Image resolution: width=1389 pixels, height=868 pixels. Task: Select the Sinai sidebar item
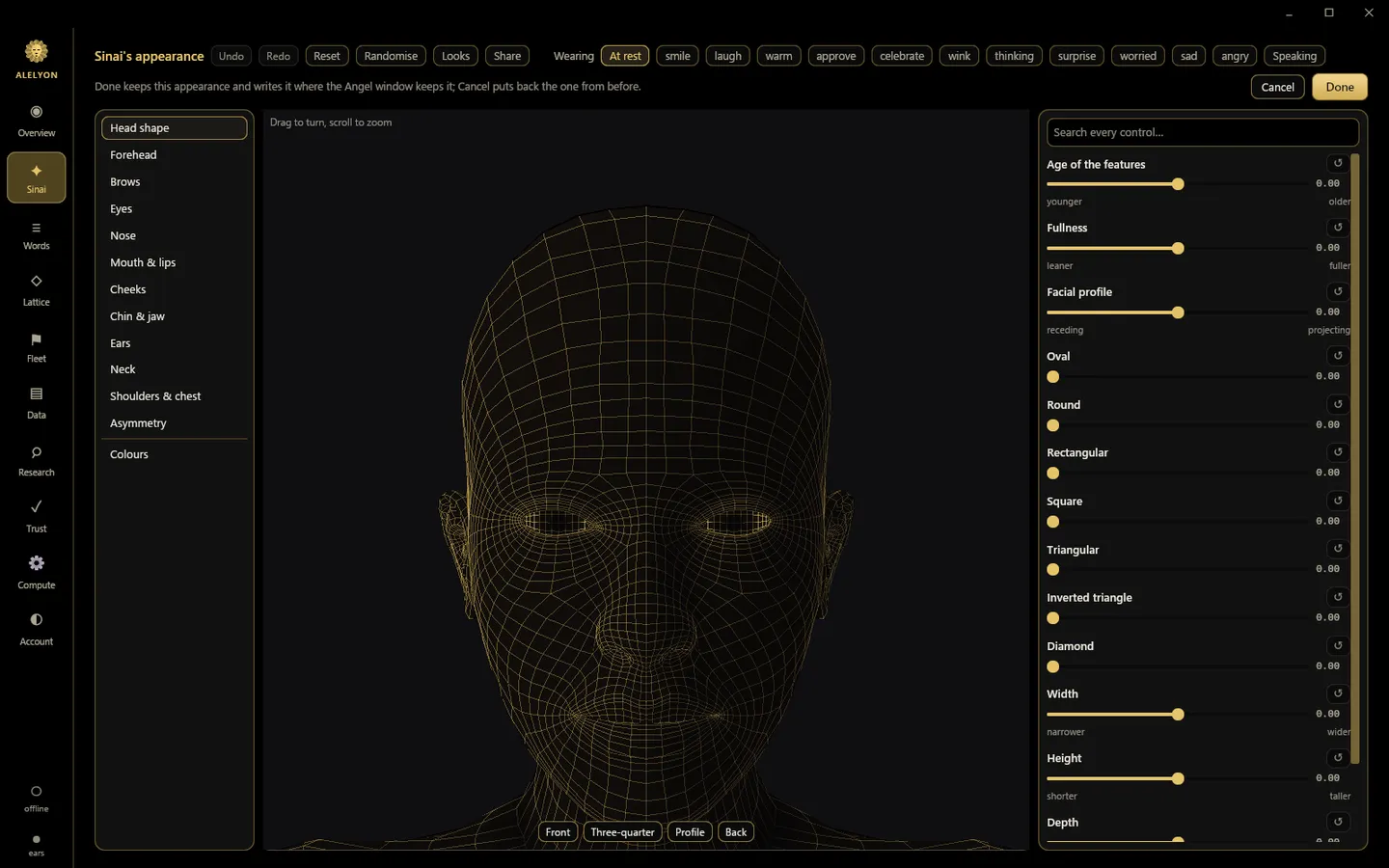click(x=36, y=177)
